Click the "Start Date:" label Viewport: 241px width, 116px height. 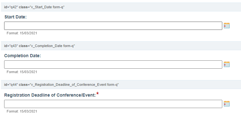click(x=16, y=17)
